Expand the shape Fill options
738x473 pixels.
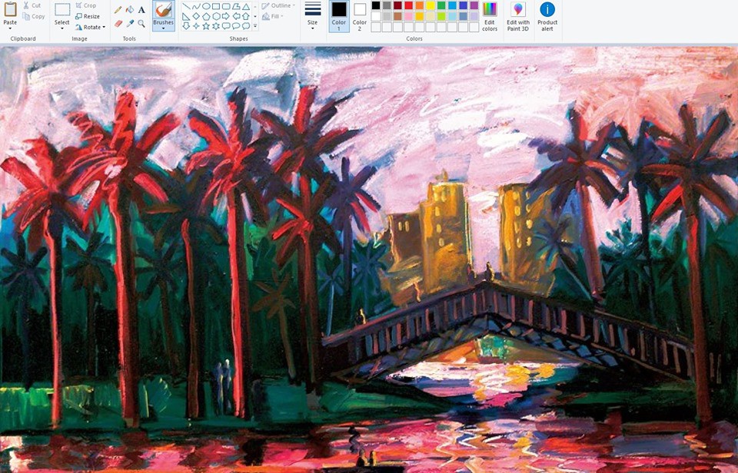click(x=275, y=15)
